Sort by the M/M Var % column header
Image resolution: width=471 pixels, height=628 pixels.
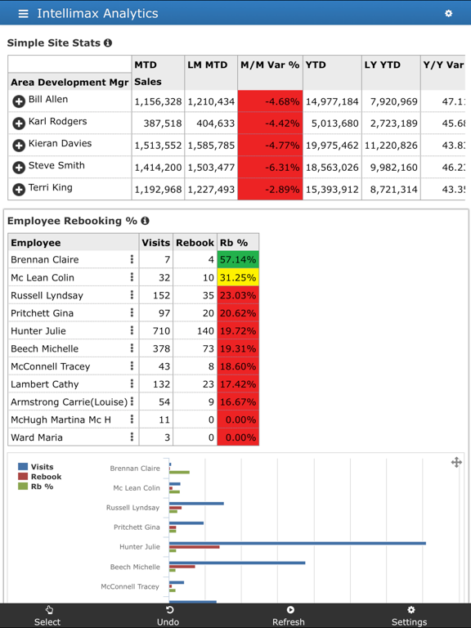pyautogui.click(x=270, y=73)
